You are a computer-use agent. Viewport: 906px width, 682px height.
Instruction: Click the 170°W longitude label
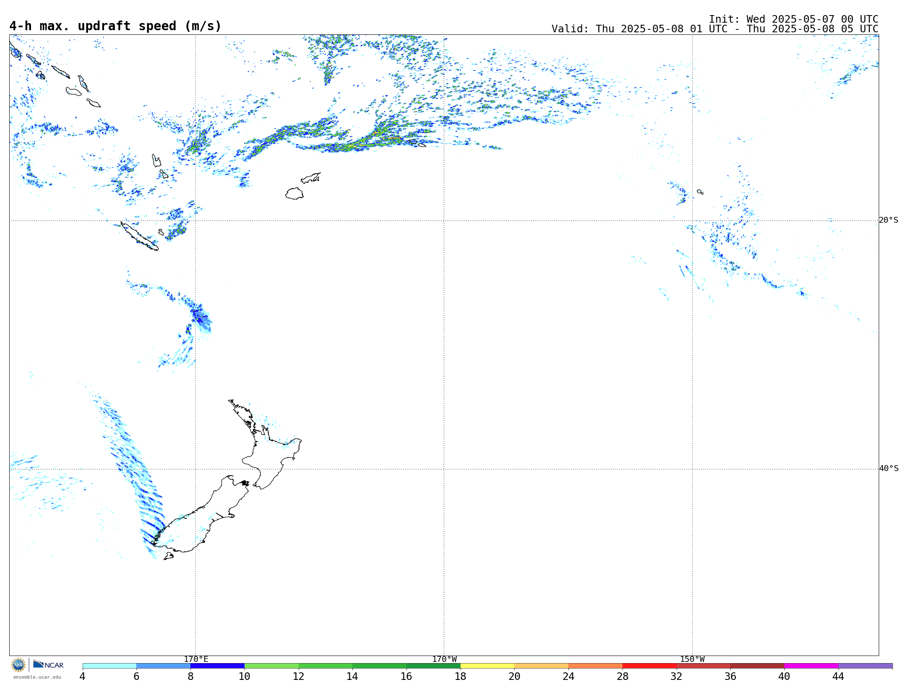click(445, 659)
